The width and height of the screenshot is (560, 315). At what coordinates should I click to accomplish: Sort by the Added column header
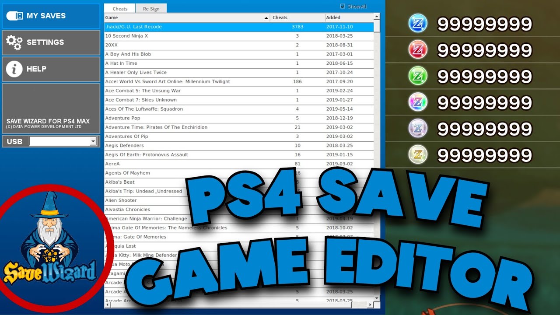[x=349, y=17]
